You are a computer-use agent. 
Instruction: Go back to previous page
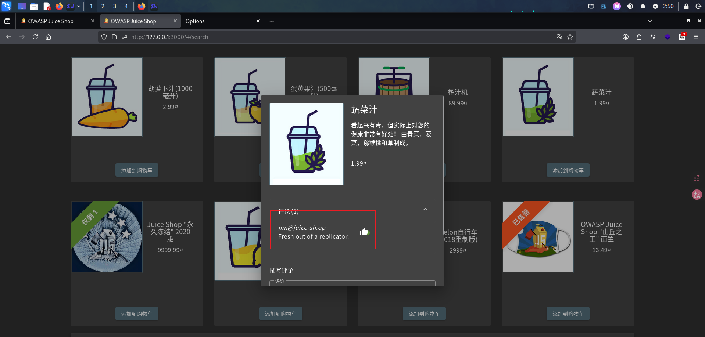point(9,37)
